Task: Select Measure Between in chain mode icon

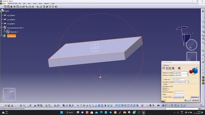Action: (x=167, y=68)
